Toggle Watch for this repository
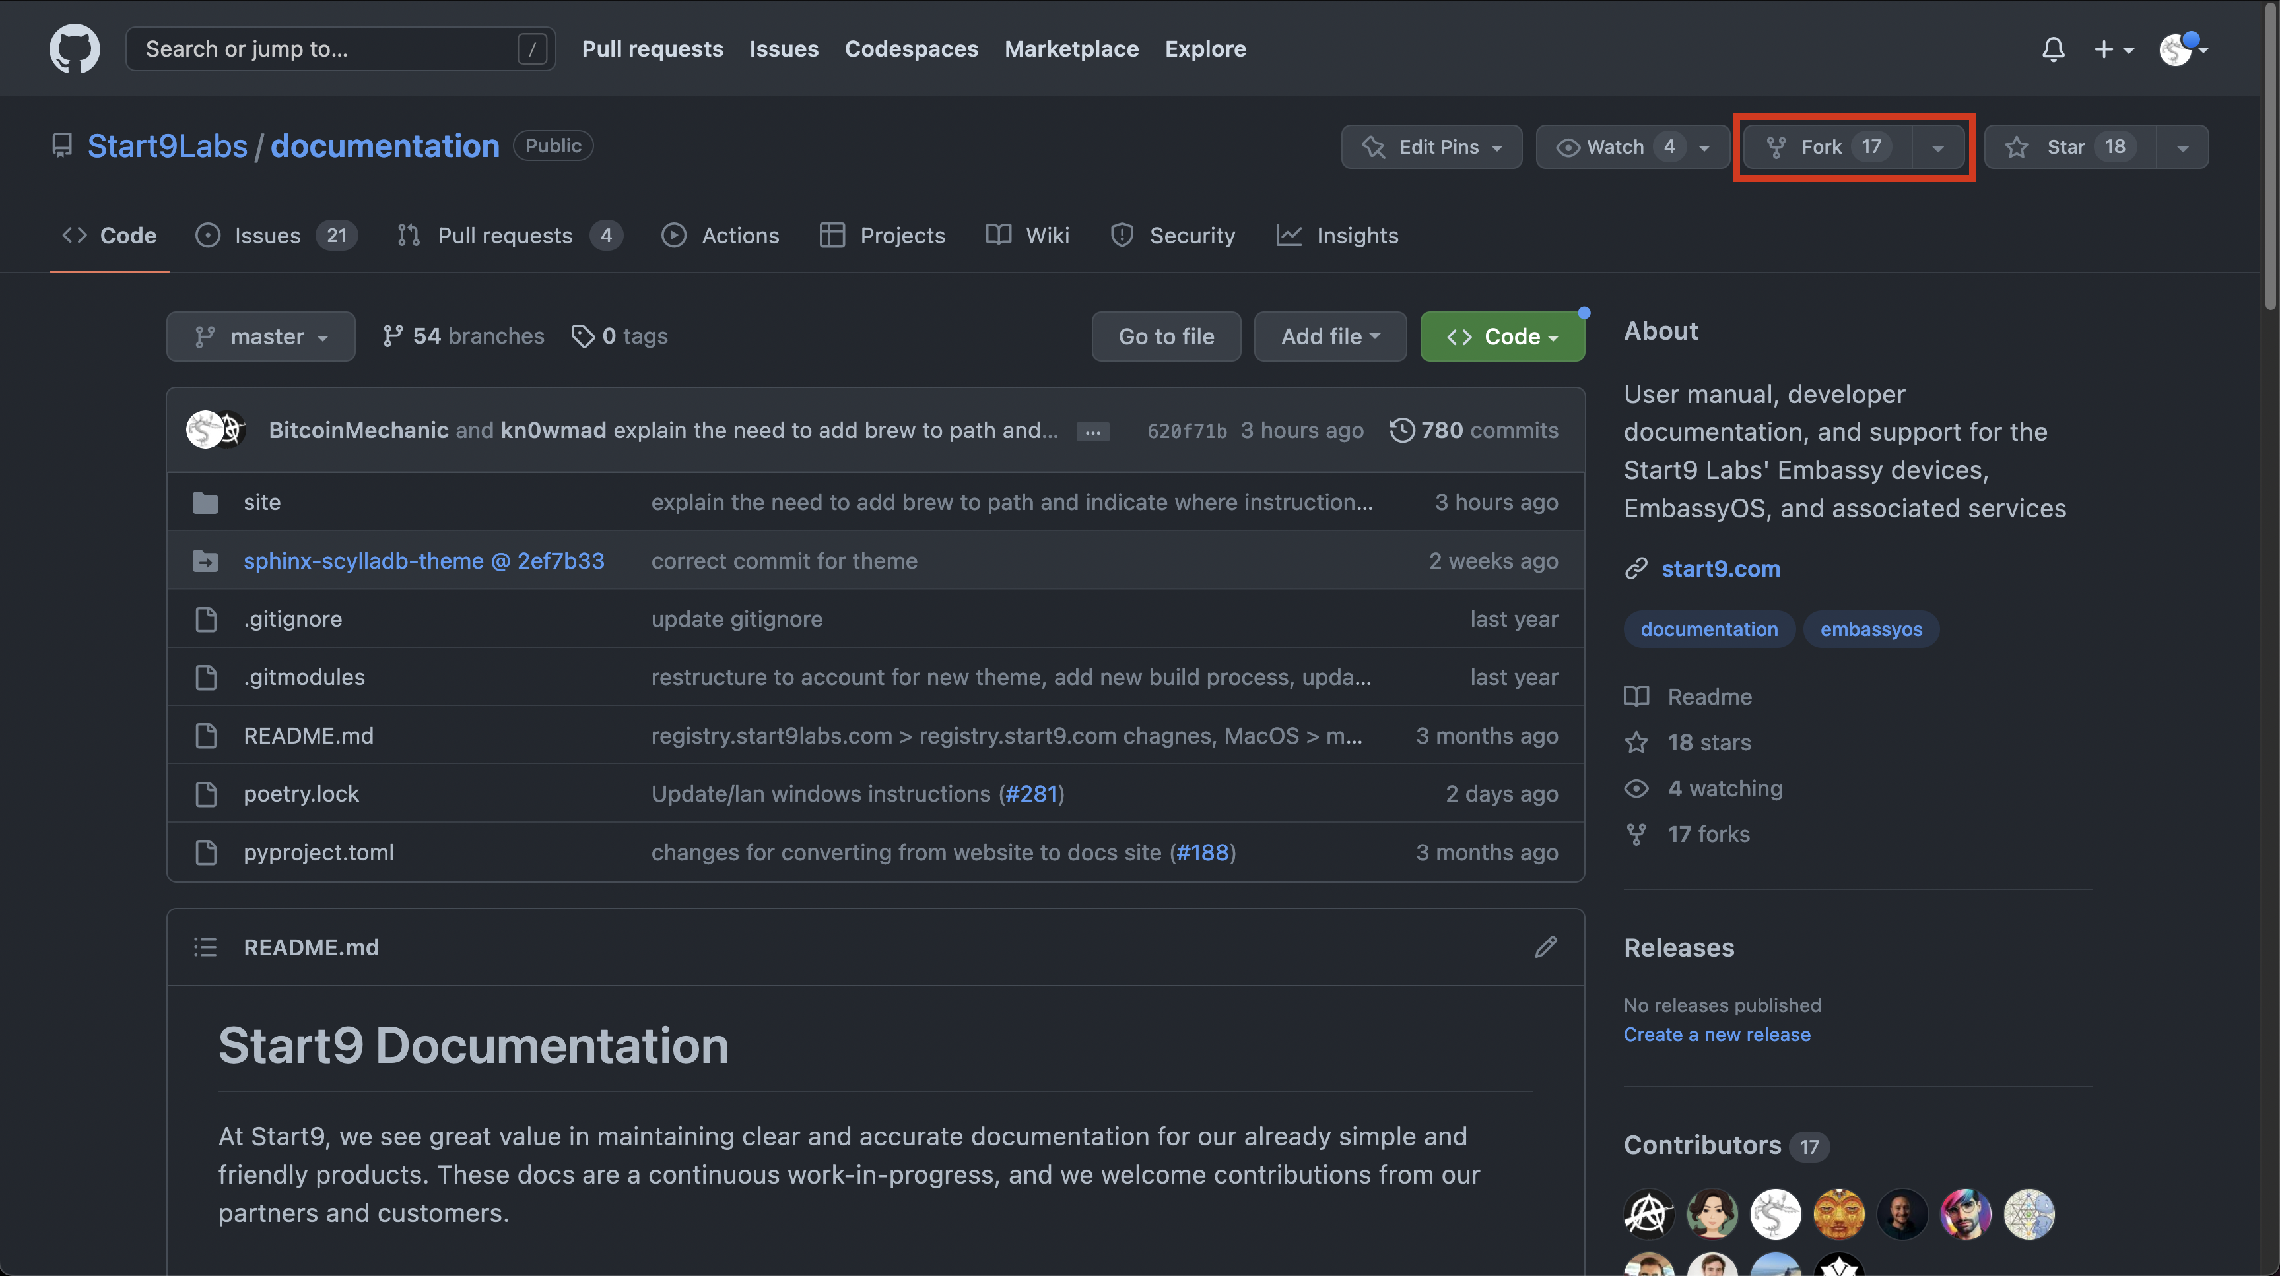Image resolution: width=2280 pixels, height=1276 pixels. (x=1615, y=147)
